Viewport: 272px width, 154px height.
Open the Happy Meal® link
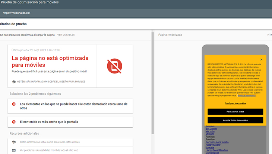[x=213, y=145]
